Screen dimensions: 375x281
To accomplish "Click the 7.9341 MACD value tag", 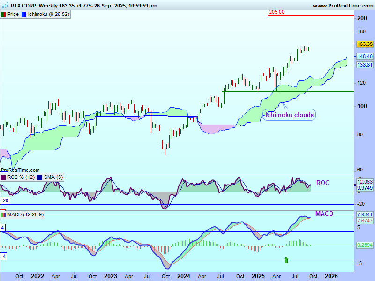I will click(x=365, y=214).
